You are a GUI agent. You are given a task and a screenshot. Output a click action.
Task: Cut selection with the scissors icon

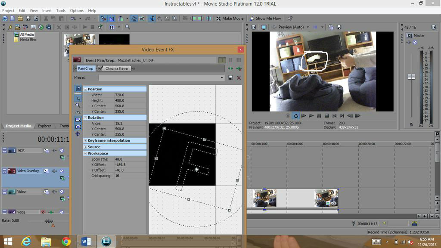(46, 18)
